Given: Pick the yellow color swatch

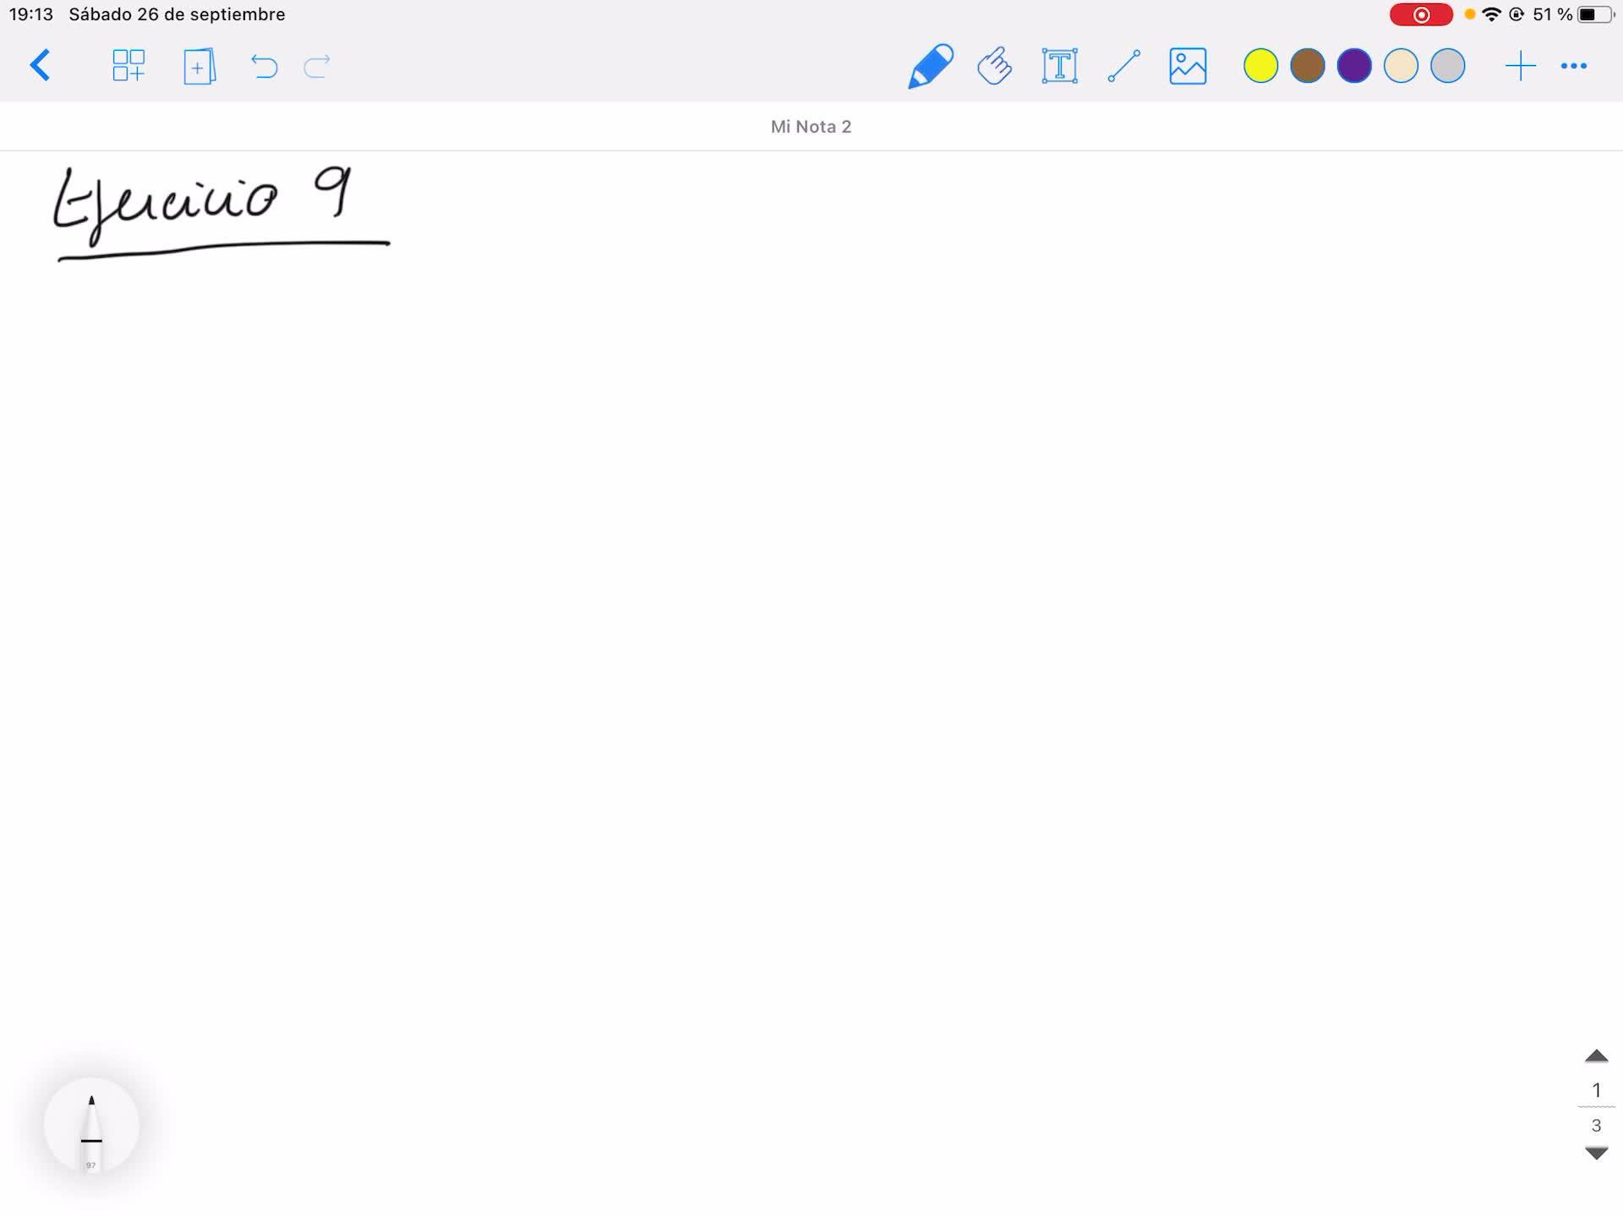Looking at the screenshot, I should click(1260, 66).
